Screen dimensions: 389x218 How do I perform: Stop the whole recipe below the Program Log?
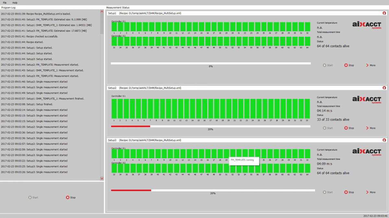tap(71, 197)
